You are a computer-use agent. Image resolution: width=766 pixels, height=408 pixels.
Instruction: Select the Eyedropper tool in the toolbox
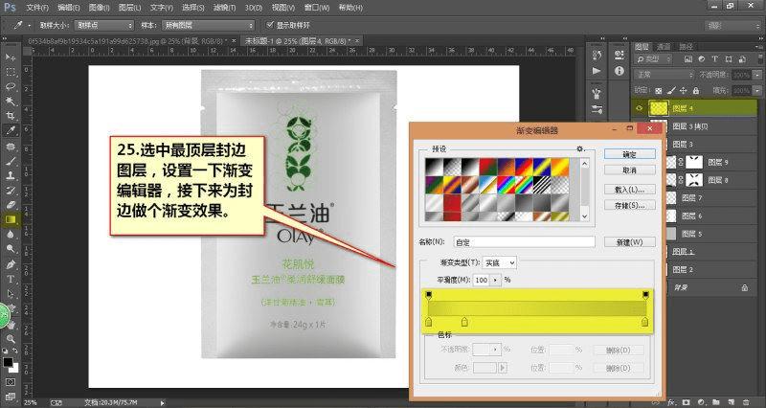[x=10, y=130]
